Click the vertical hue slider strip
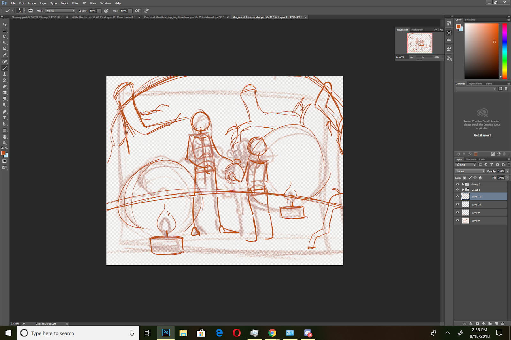The height and width of the screenshot is (340, 511). [x=505, y=51]
